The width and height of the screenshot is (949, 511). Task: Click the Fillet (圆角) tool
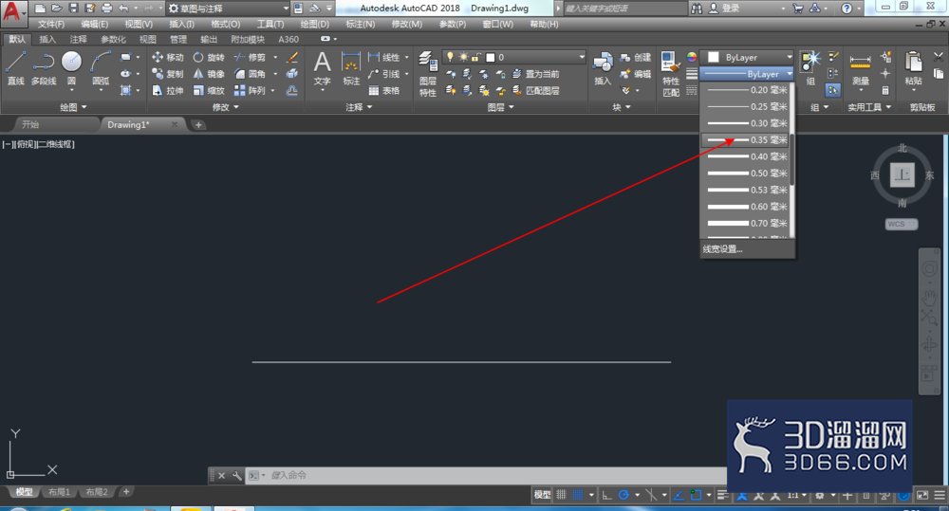coord(250,74)
